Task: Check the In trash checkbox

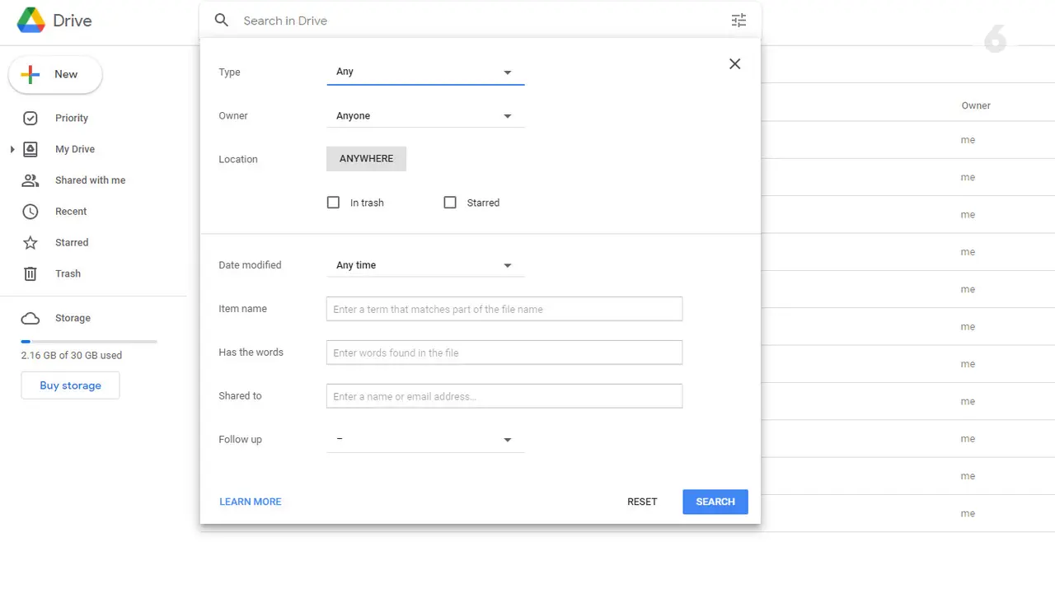Action: pyautogui.click(x=333, y=203)
